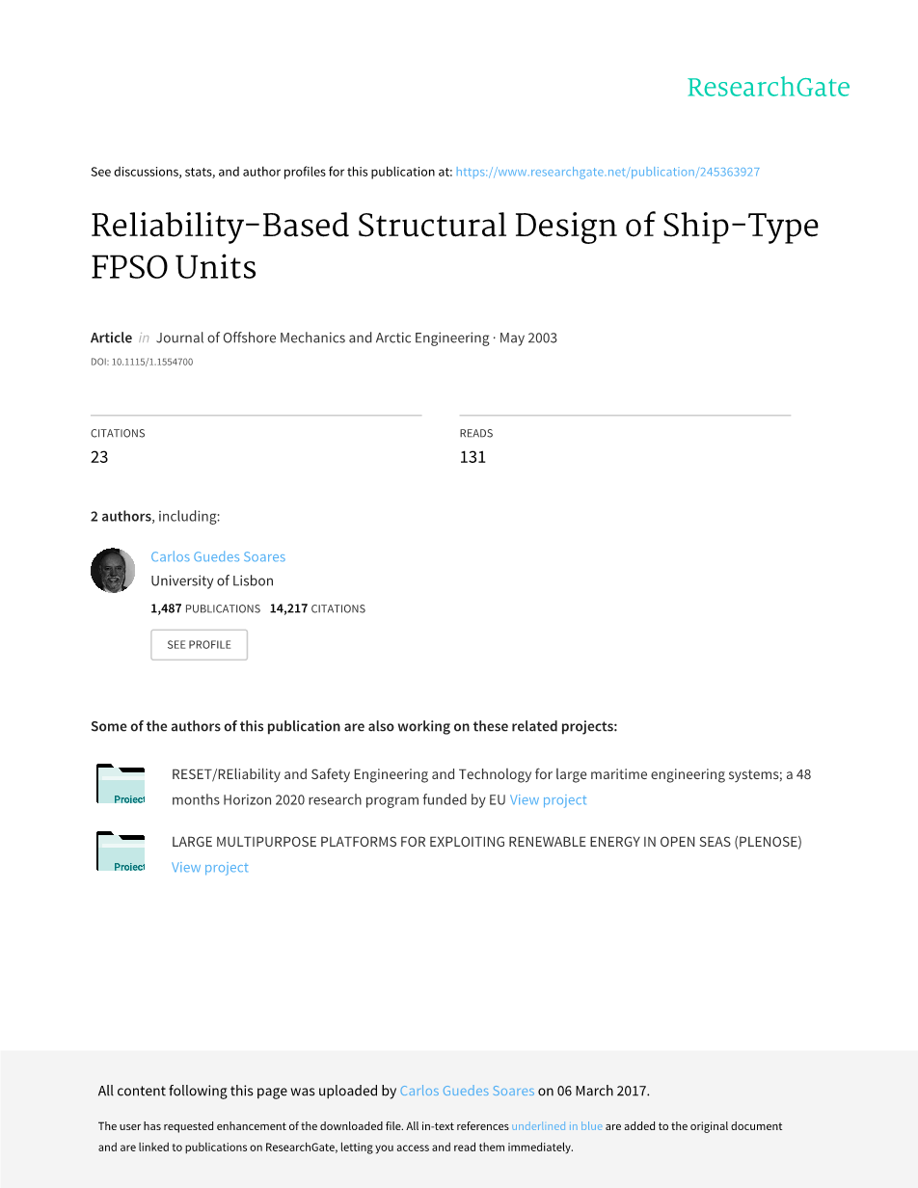Click the RESET project folder icon
Image resolution: width=918 pixels, height=1188 pixels.
click(x=121, y=784)
